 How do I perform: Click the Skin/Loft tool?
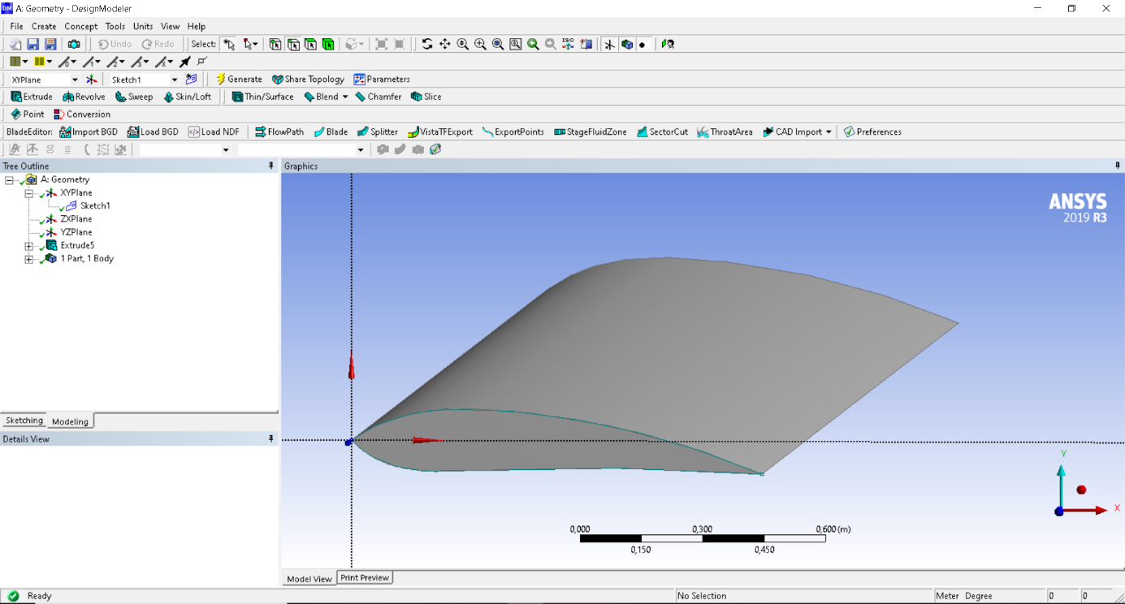point(187,97)
